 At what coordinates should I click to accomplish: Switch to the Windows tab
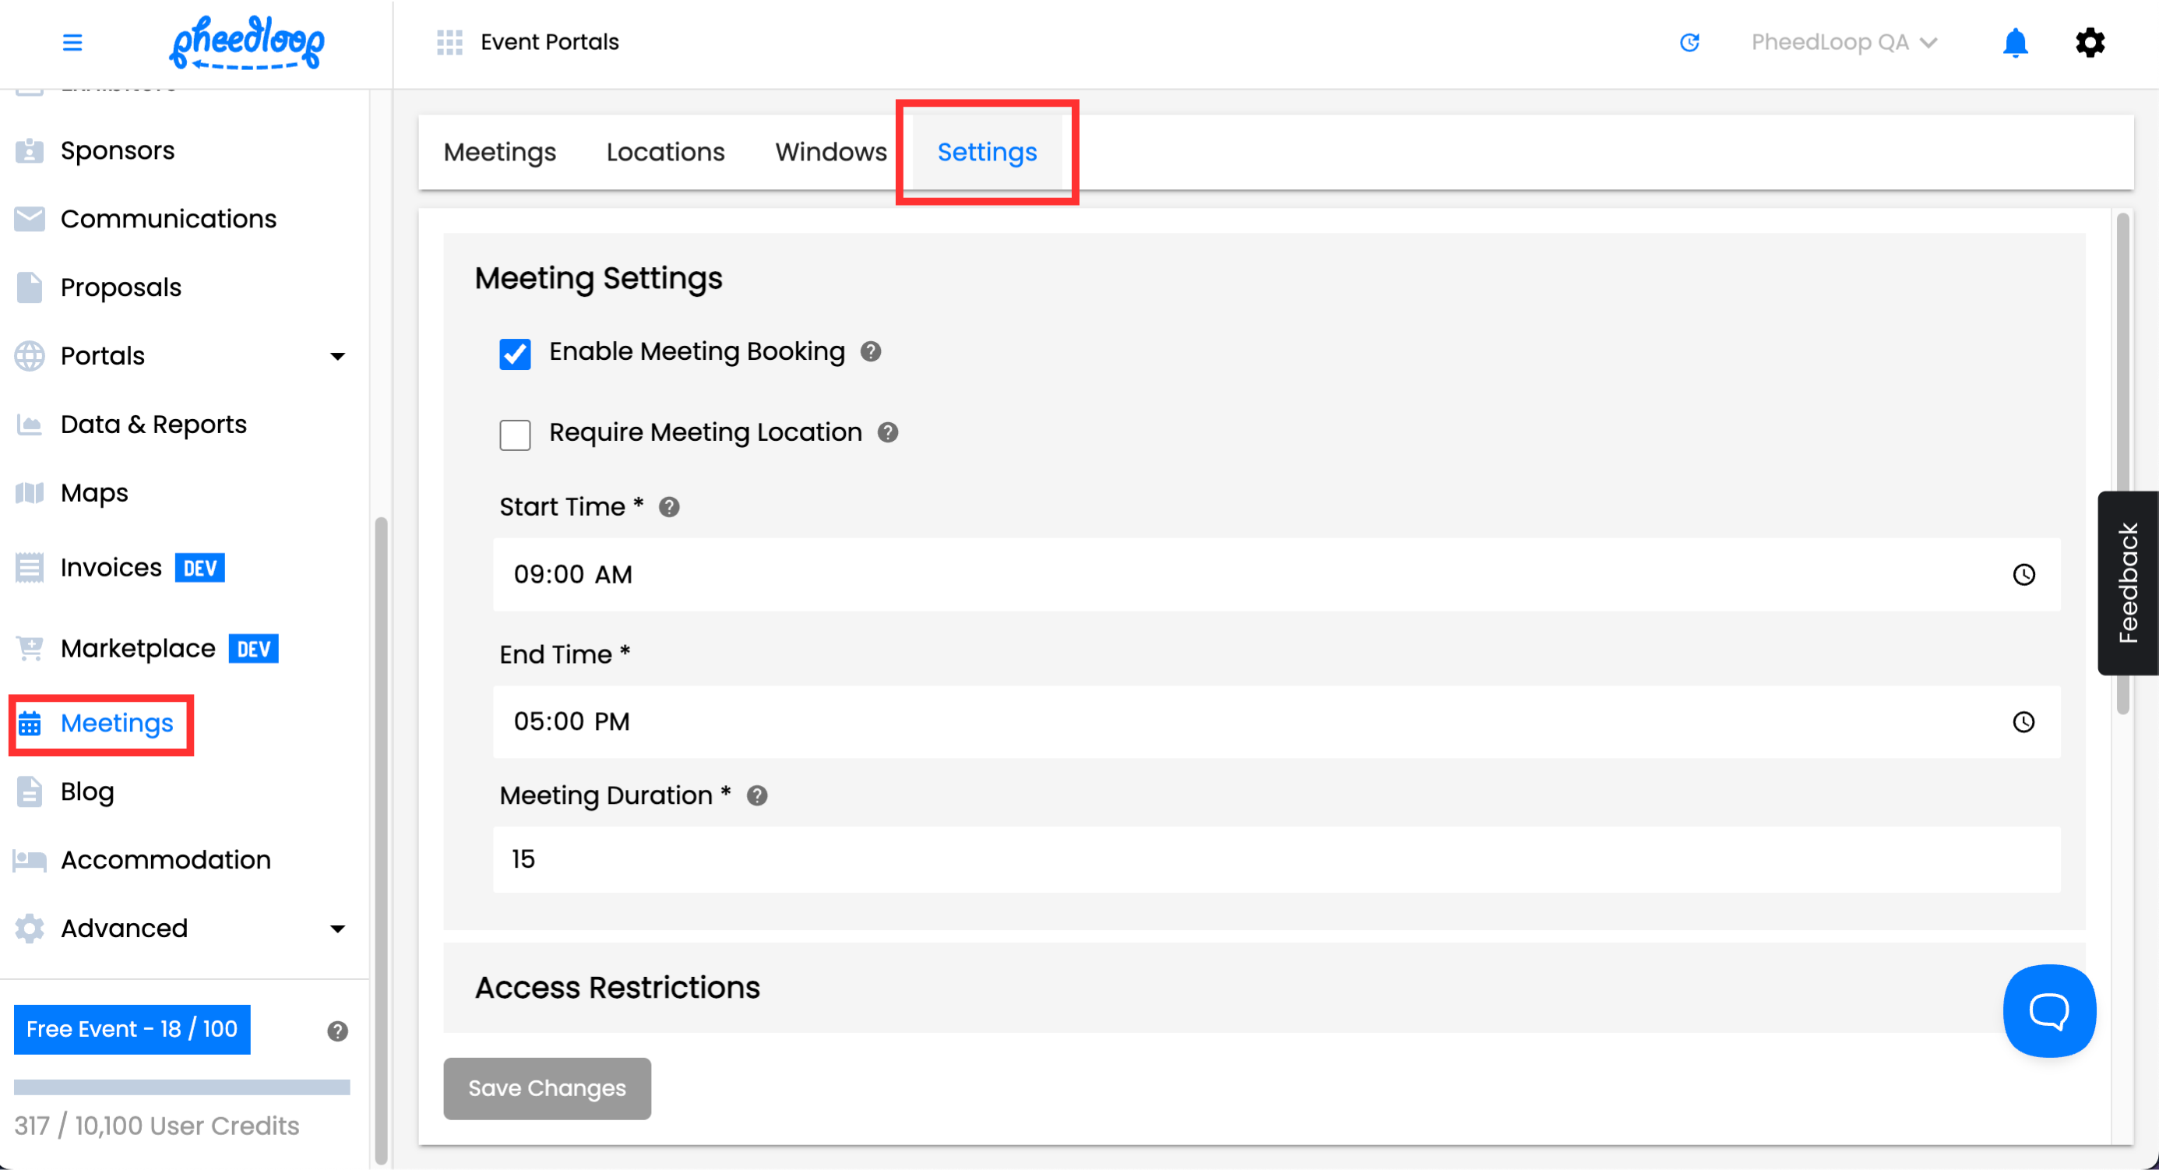click(x=829, y=152)
